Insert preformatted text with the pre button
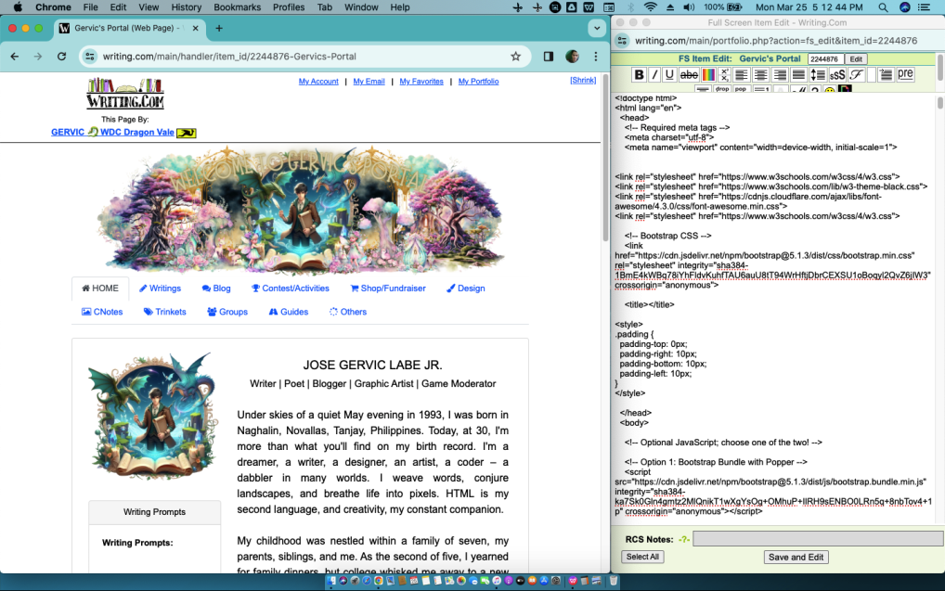 click(x=904, y=74)
